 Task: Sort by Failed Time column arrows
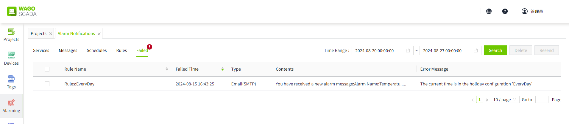222,69
